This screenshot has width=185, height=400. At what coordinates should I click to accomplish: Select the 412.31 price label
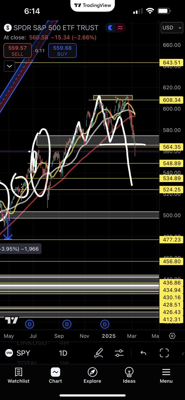172,319
